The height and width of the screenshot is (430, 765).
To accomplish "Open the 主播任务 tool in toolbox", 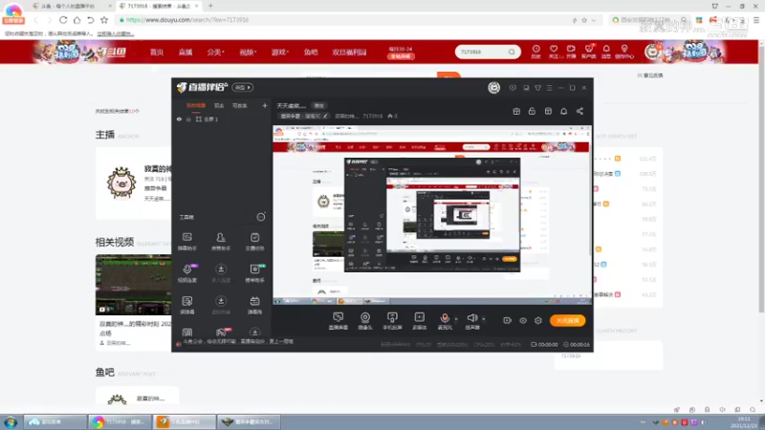I will 254,242.
